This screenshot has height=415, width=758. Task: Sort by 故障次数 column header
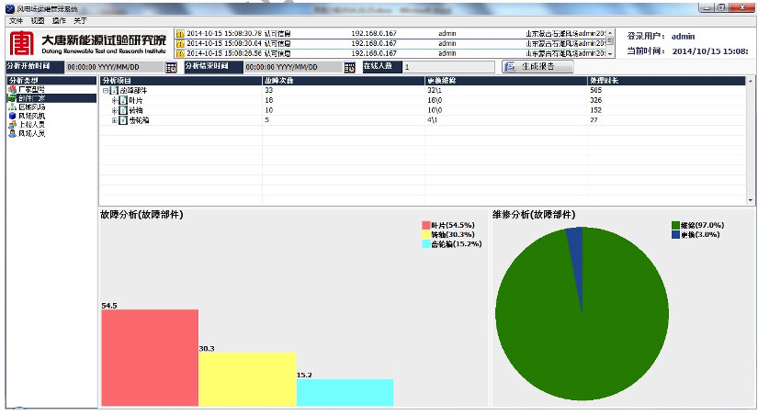click(277, 81)
